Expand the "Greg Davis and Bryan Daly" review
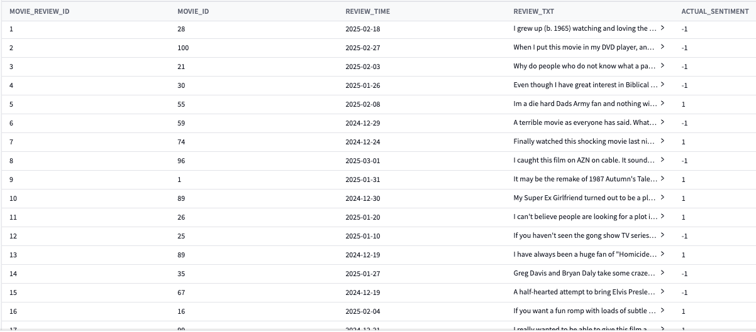 coord(663,273)
